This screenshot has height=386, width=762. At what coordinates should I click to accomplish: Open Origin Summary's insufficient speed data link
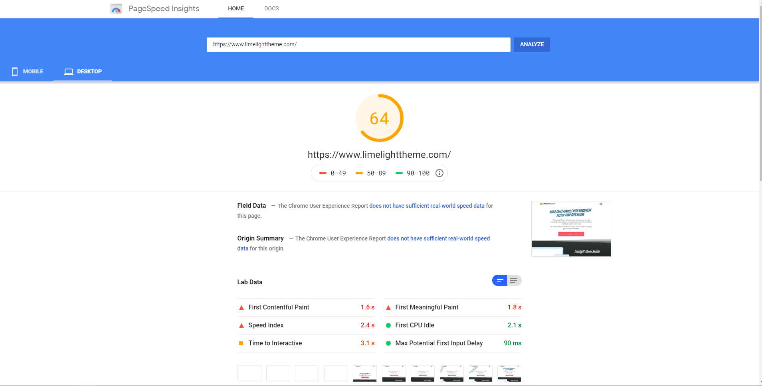coord(438,238)
